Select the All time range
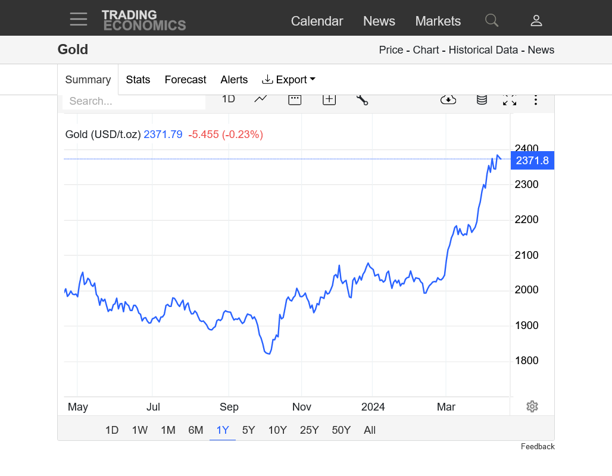Image resolution: width=612 pixels, height=476 pixels. [x=370, y=430]
